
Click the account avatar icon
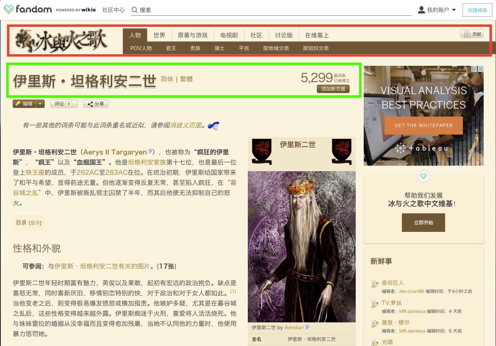[x=422, y=10]
